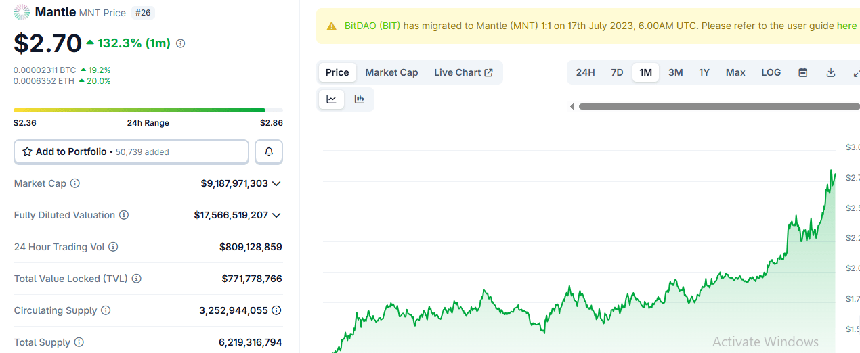The height and width of the screenshot is (353, 860).
Task: Select the 24H time range
Action: (x=585, y=72)
